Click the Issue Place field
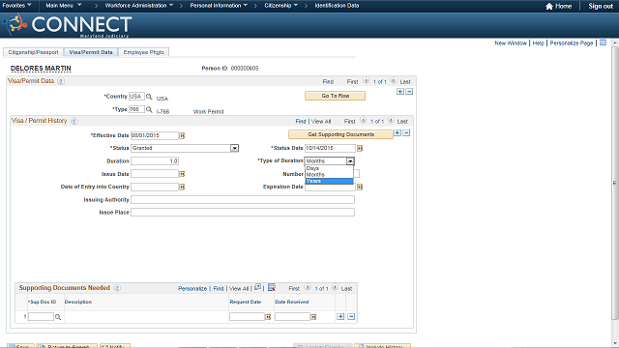Viewport: 619px width, 348px height. click(243, 213)
